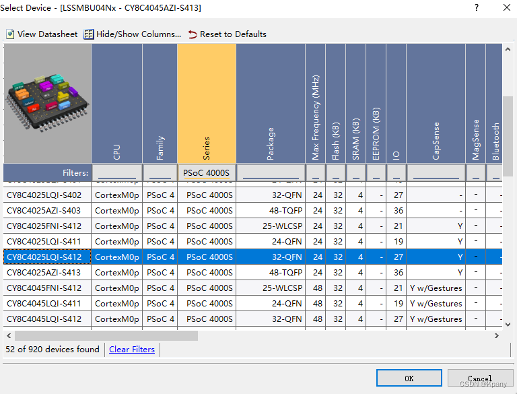Screen dimensions: 517x394
Task: Select device row CY8C4025FNI-S412
Action: (x=253, y=226)
